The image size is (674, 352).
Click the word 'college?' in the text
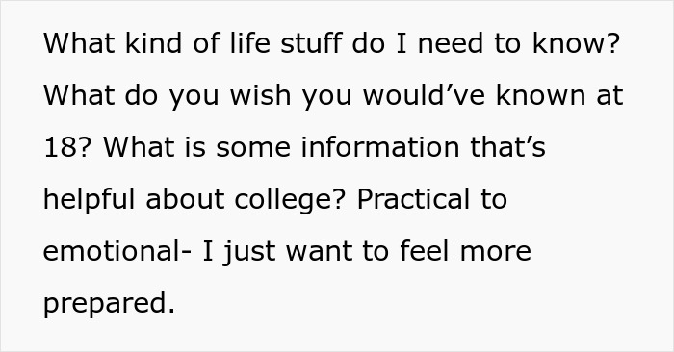click(290, 199)
